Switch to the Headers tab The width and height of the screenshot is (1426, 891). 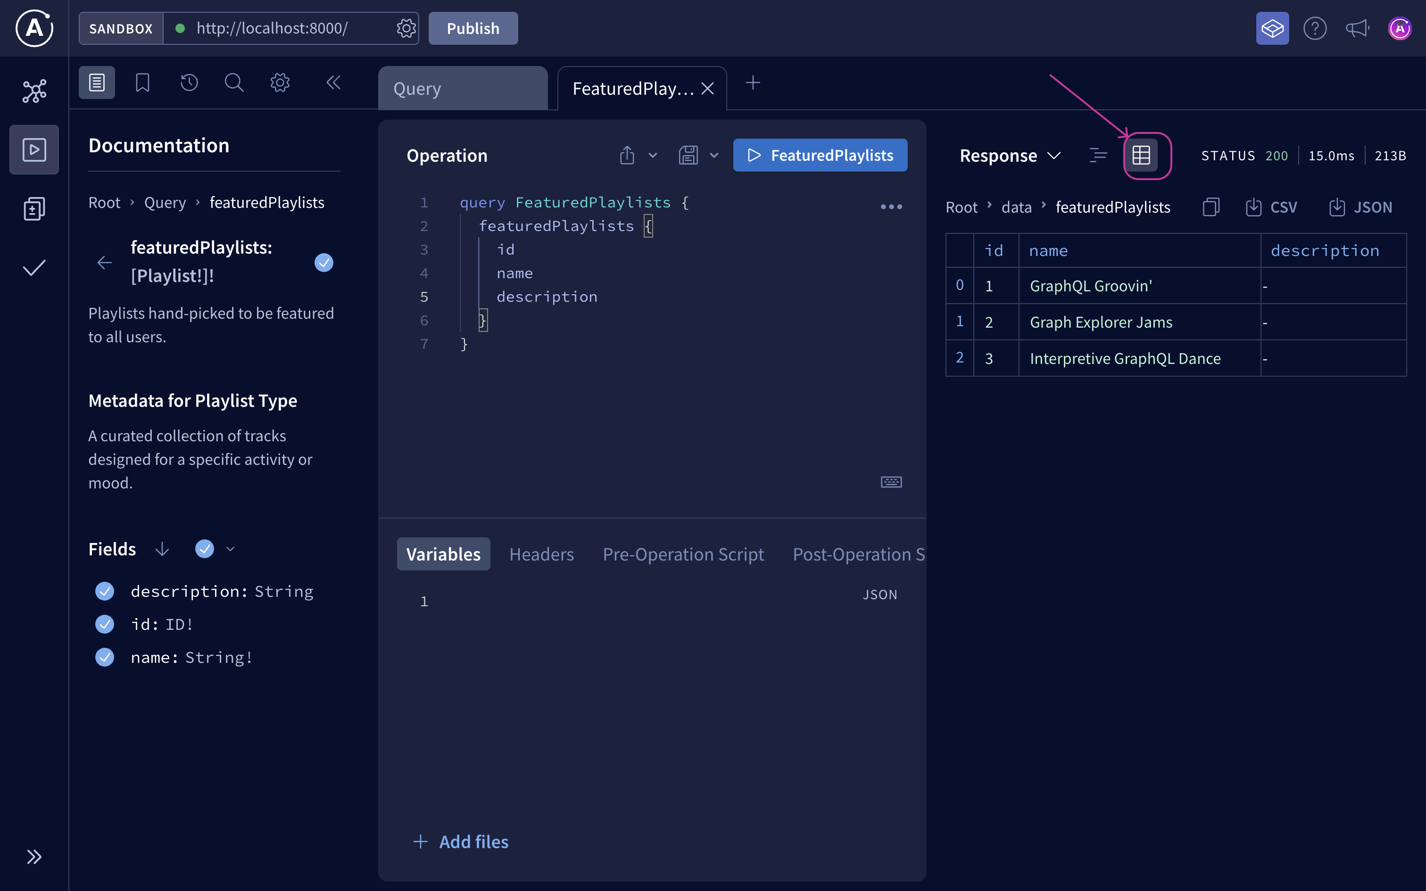(541, 554)
